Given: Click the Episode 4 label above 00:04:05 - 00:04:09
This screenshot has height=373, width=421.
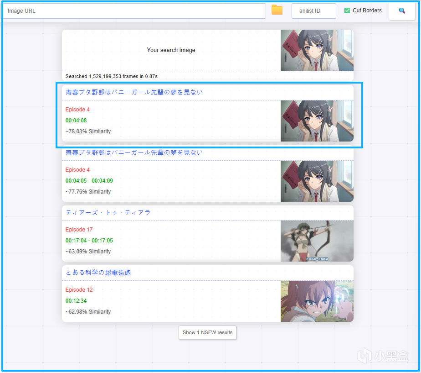Looking at the screenshot, I should [77, 170].
